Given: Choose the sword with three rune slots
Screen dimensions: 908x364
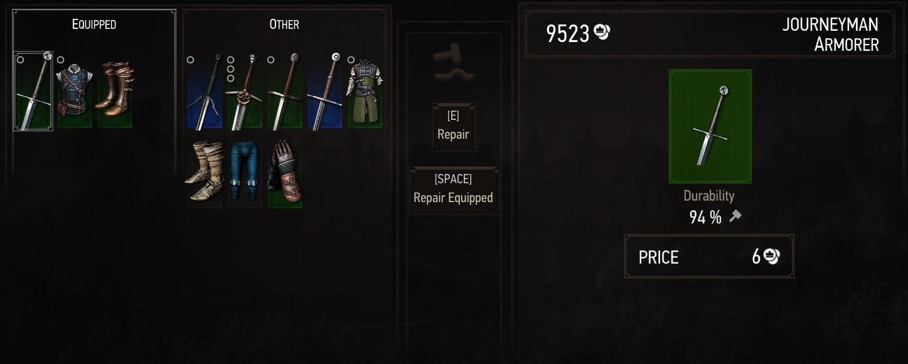Looking at the screenshot, I should pyautogui.click(x=244, y=92).
